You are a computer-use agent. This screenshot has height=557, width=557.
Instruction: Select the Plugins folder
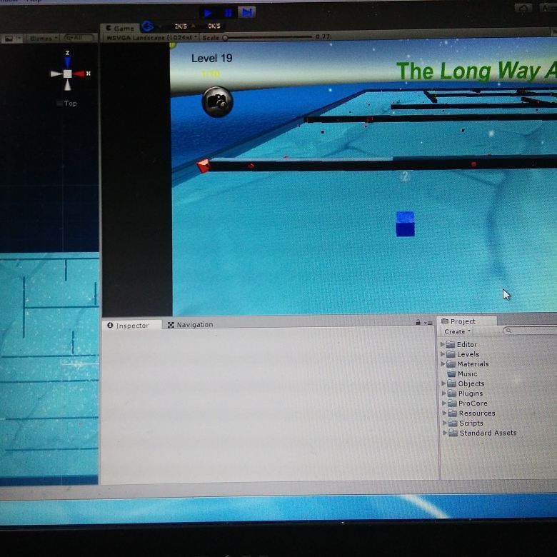[x=466, y=393]
